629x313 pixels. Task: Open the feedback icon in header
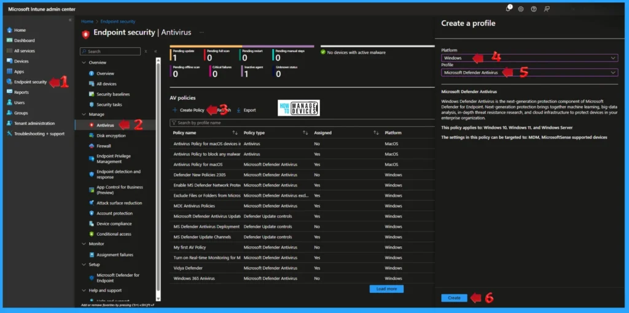(546, 9)
